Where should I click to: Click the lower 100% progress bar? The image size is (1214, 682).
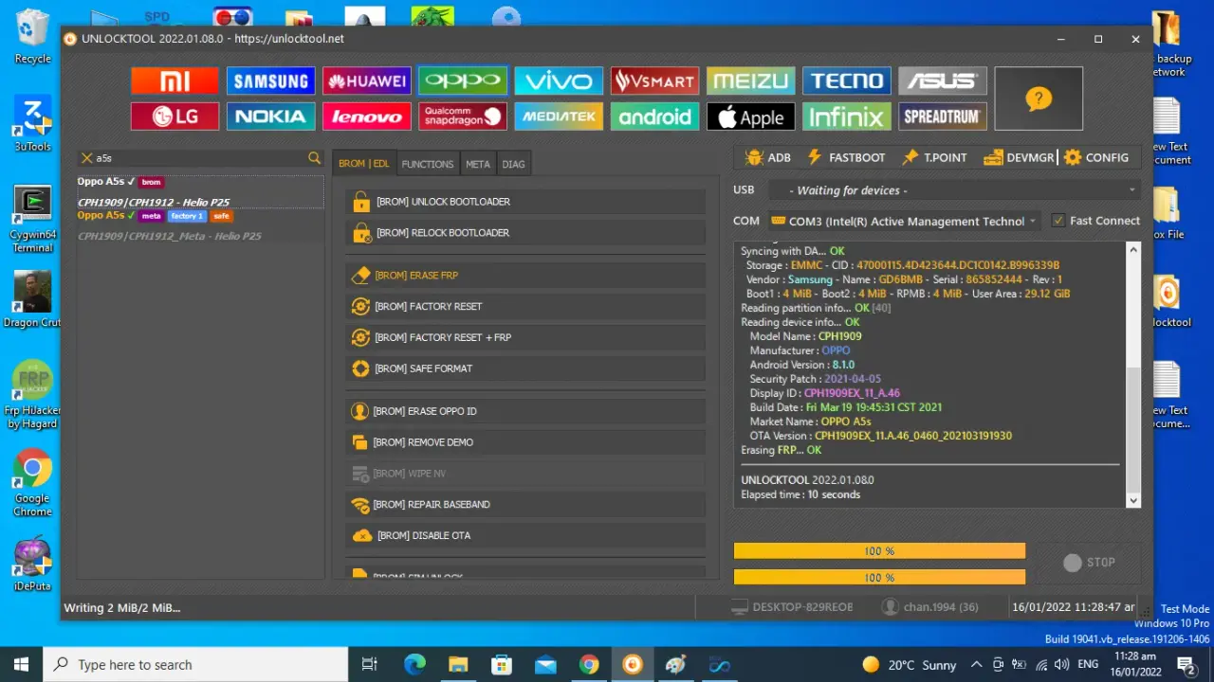click(x=879, y=577)
